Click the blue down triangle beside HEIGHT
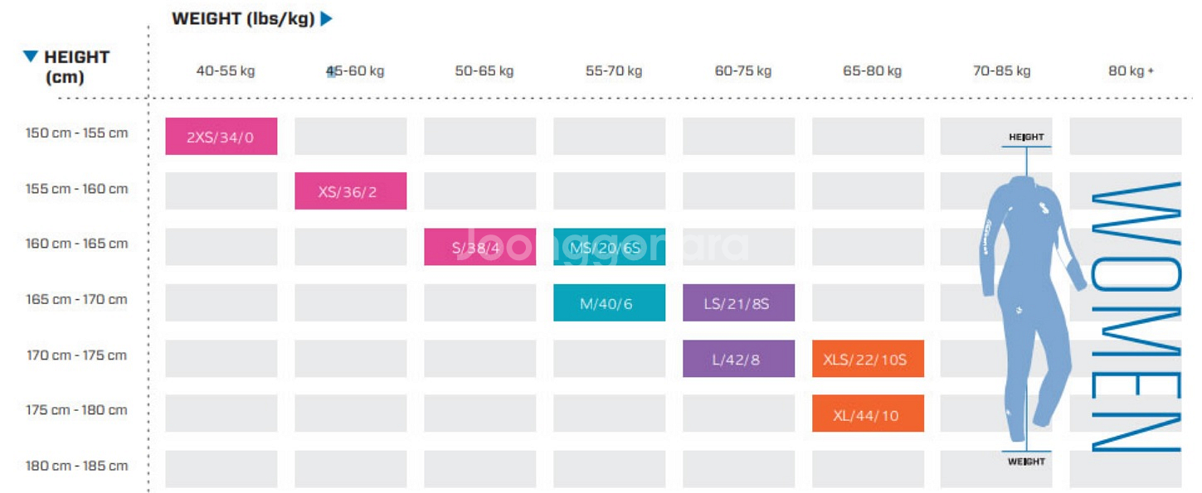The height and width of the screenshot is (493, 1202). point(31,56)
